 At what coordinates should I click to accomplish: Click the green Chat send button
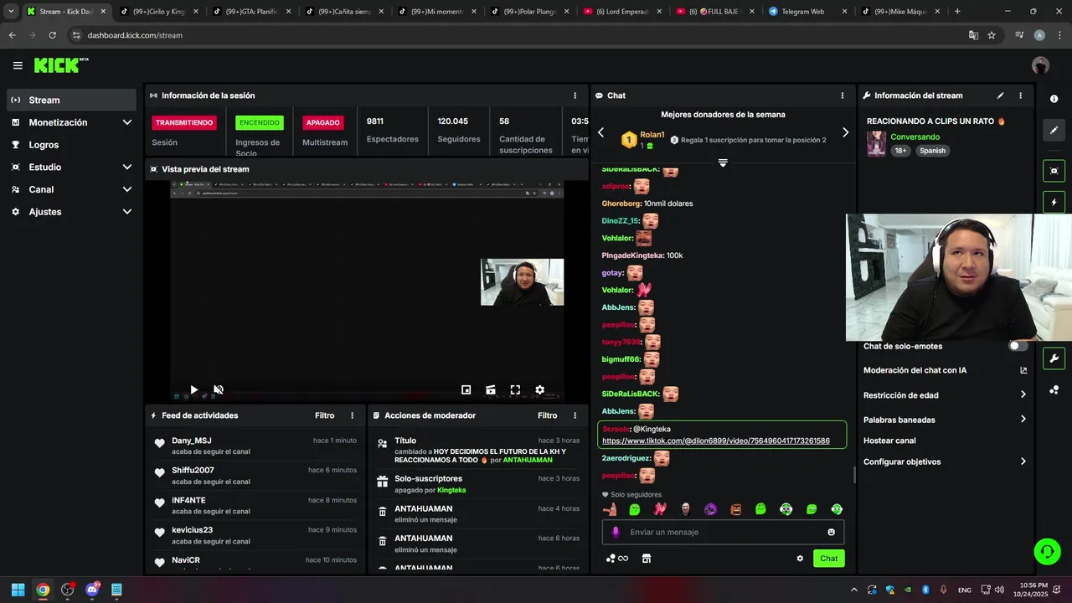pyautogui.click(x=828, y=559)
